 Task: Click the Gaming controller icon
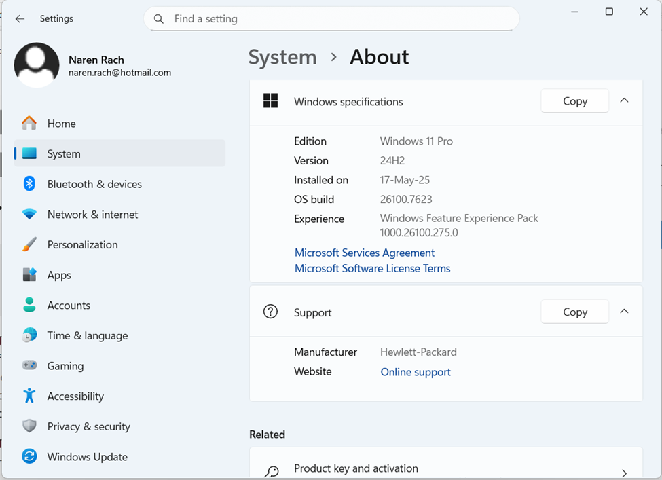click(x=29, y=366)
